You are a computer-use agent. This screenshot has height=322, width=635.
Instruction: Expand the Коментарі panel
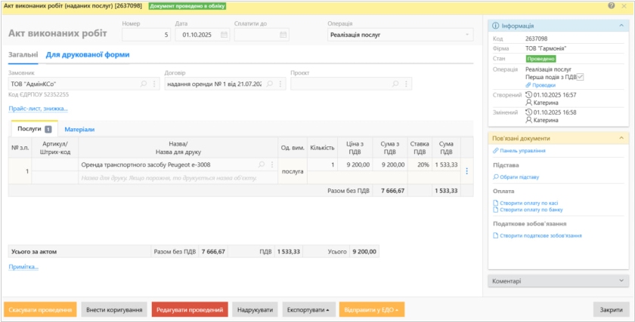[621, 281]
